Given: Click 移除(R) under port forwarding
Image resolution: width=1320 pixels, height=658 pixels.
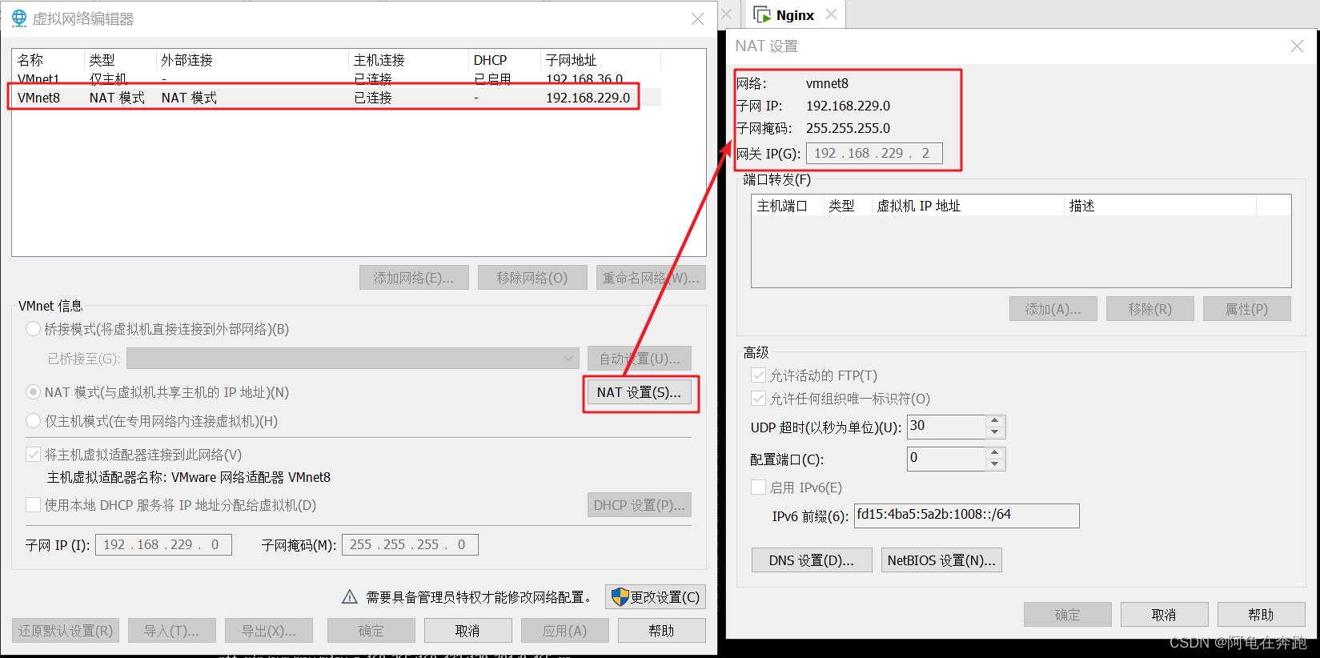Looking at the screenshot, I should click(x=1150, y=309).
